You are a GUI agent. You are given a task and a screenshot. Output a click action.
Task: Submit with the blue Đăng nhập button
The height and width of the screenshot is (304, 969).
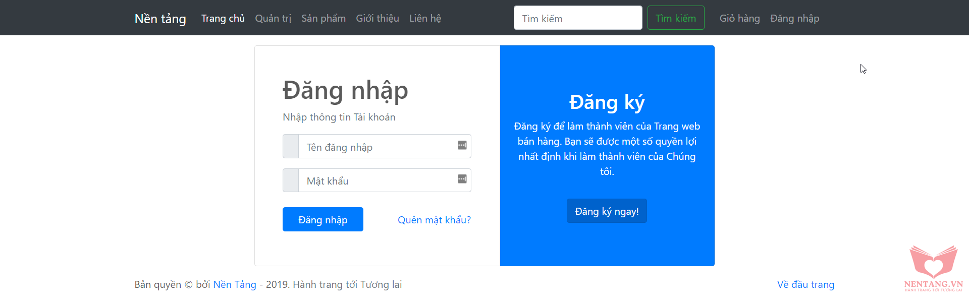click(x=322, y=219)
